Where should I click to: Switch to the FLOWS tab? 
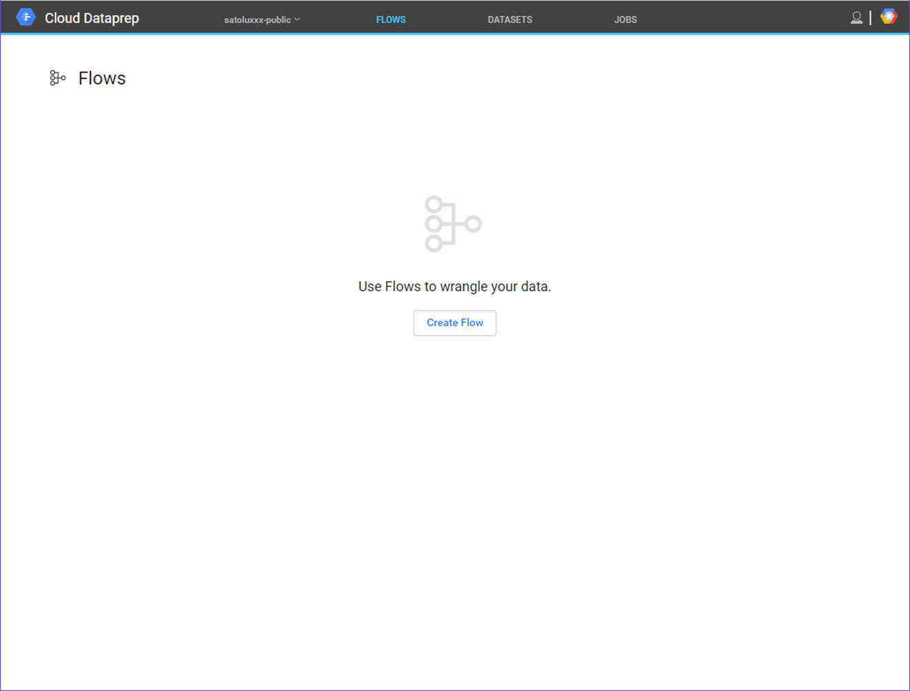[391, 20]
